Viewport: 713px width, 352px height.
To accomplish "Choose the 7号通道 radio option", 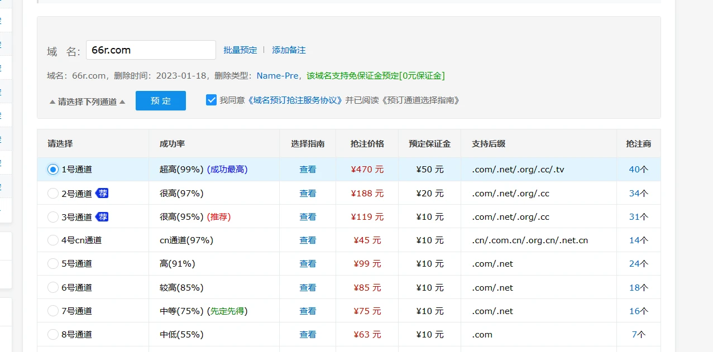I will 53,311.
